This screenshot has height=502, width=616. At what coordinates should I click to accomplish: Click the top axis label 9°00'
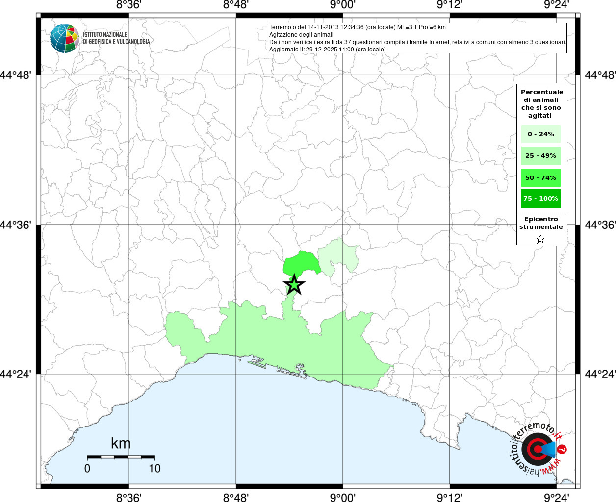point(343,5)
